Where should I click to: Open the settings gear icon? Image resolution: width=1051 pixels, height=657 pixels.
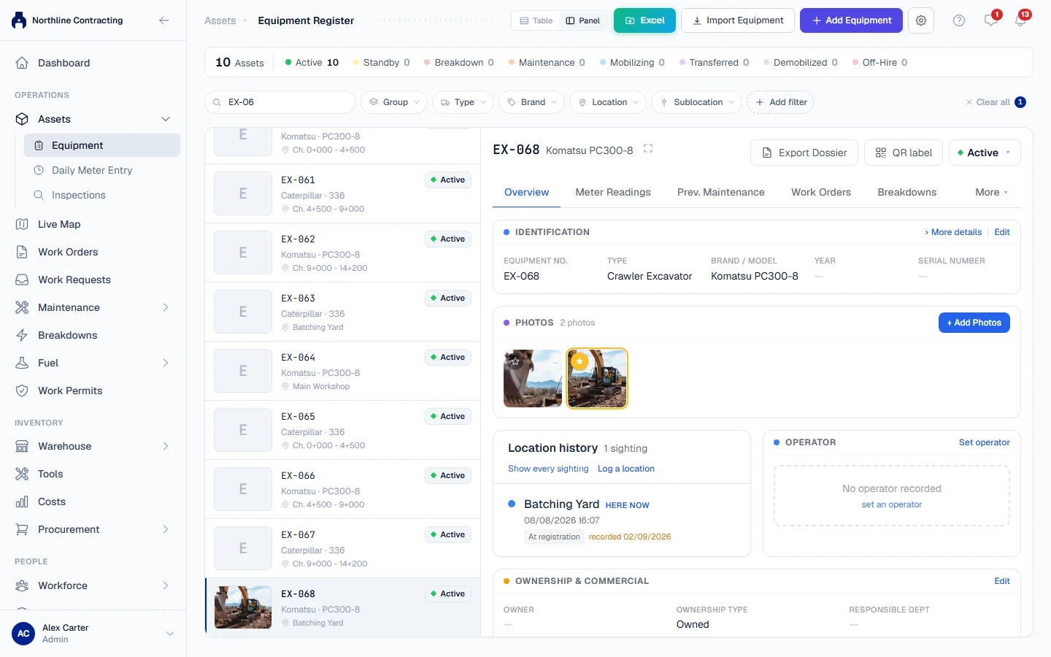[921, 20]
